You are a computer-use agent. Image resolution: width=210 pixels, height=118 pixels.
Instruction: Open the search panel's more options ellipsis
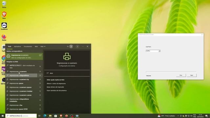click(x=83, y=47)
